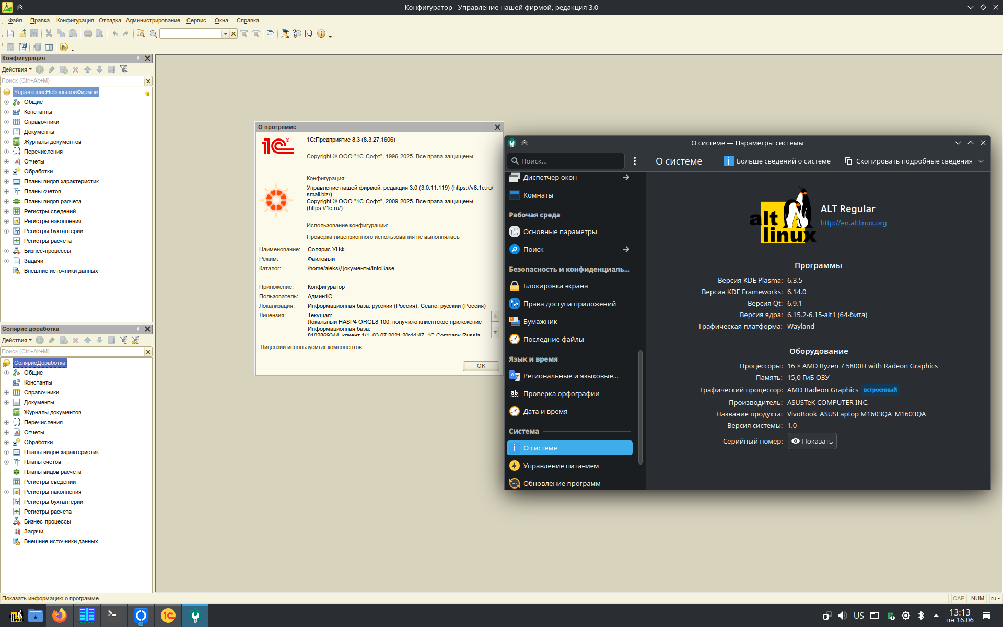
Task: Clear the toolbar search field with X
Action: pyautogui.click(x=234, y=33)
